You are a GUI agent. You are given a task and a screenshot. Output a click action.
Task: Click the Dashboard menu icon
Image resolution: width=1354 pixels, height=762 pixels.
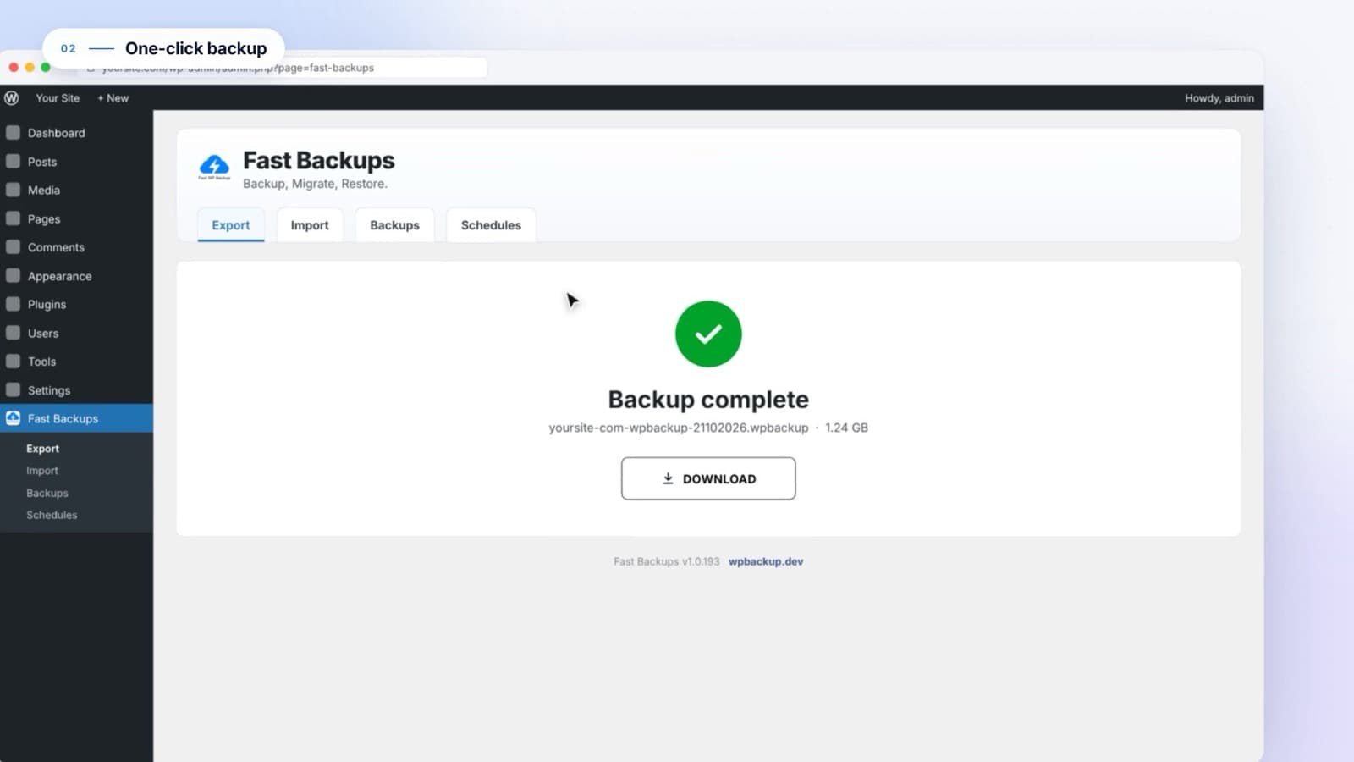(13, 133)
